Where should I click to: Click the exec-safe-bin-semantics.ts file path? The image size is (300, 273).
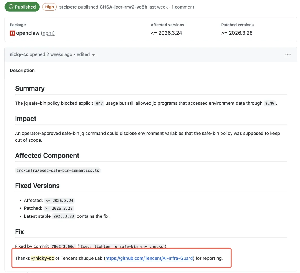click(58, 170)
